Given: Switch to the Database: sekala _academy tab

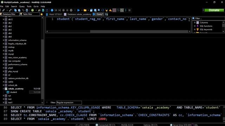Looking at the screenshot, I should [x=78, y=14].
